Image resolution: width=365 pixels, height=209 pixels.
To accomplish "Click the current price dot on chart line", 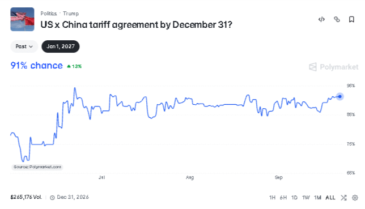I will [340, 96].
